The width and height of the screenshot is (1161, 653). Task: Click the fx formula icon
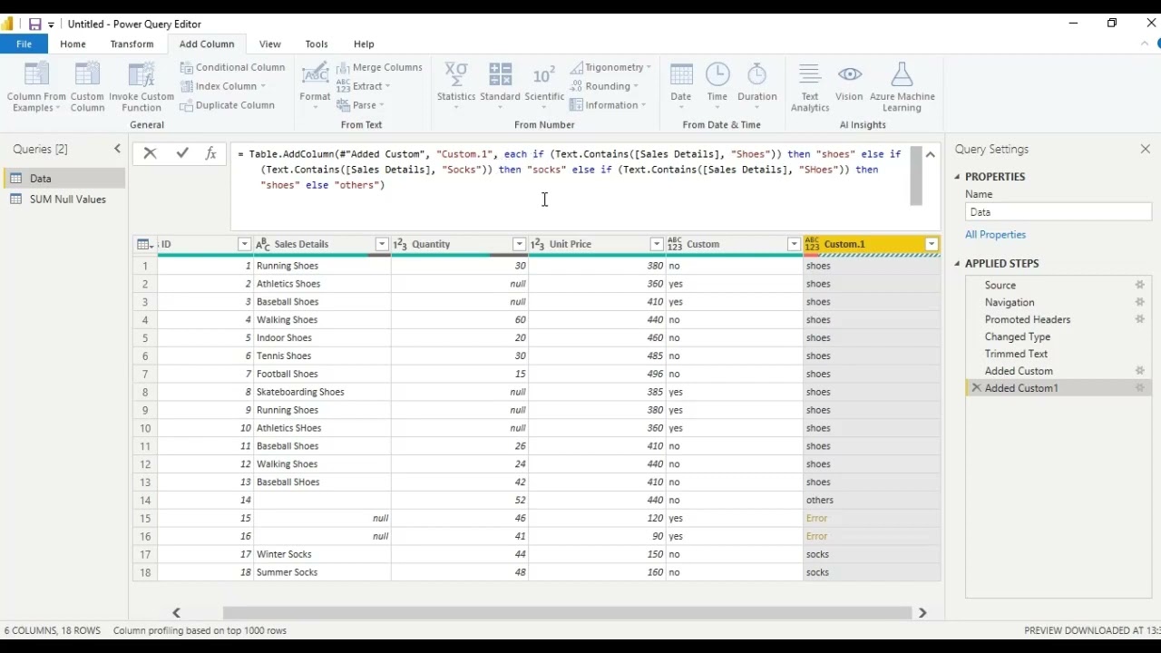click(210, 153)
